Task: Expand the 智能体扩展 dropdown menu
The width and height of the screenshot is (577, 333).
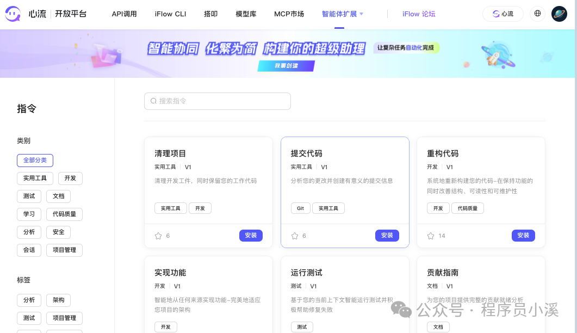Action: click(339, 14)
